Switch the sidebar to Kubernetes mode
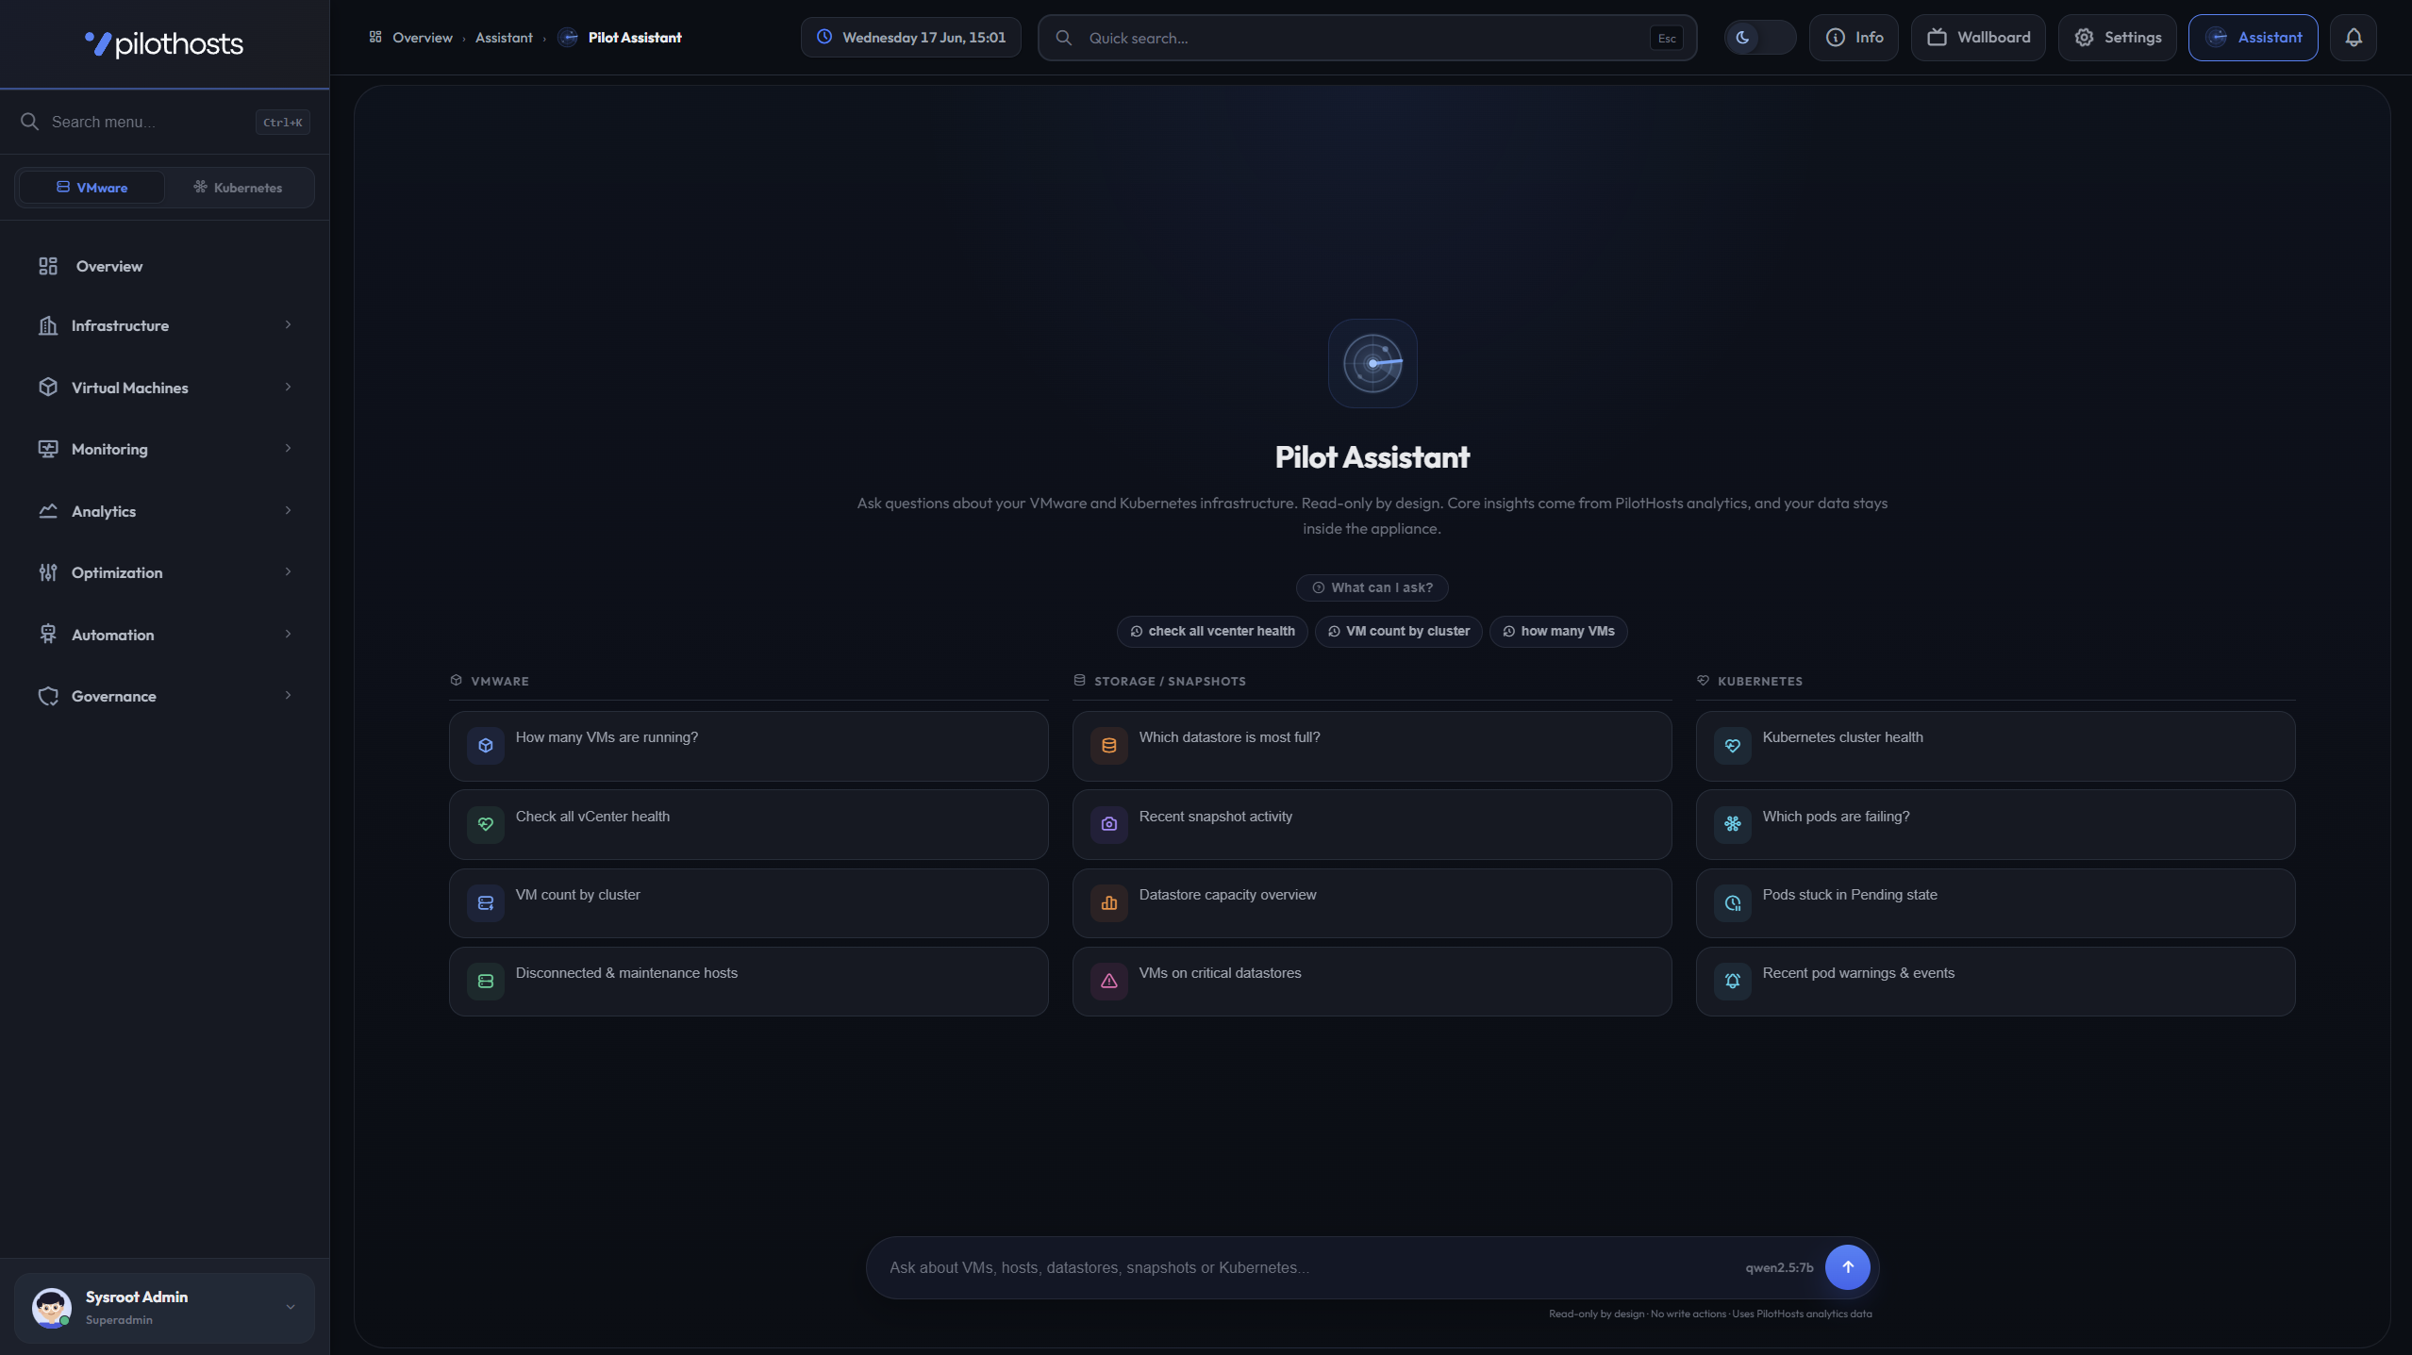The image size is (2412, 1355). pos(238,187)
